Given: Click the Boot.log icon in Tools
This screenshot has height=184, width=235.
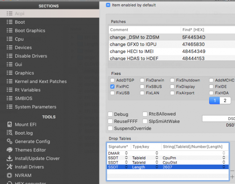Looking at the screenshot, I should (x=10, y=133).
